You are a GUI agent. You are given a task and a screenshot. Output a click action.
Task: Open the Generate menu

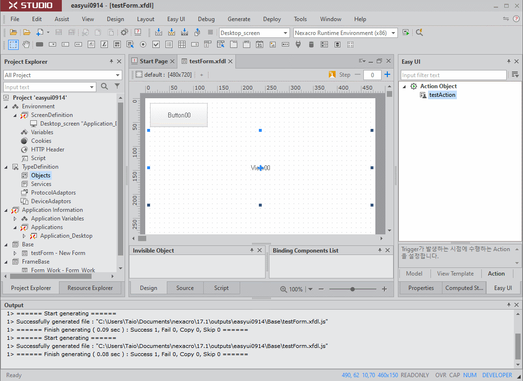point(239,19)
